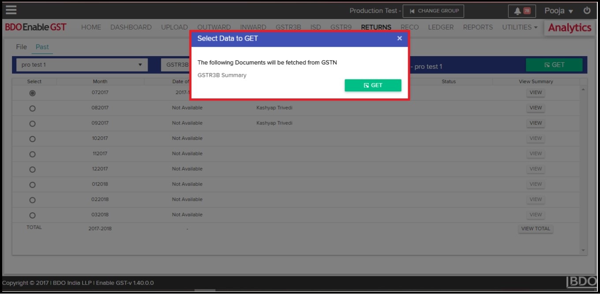Click the Analytics logo button

point(569,28)
